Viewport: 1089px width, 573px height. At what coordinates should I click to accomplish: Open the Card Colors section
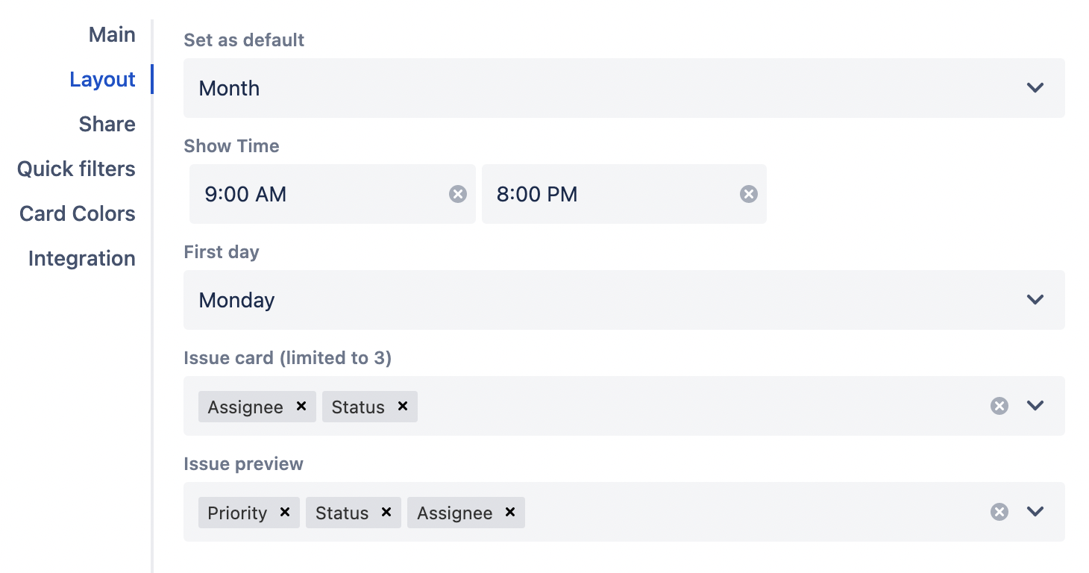[x=78, y=214]
